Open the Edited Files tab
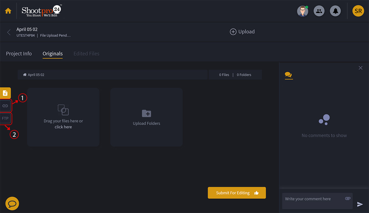 click(x=86, y=54)
